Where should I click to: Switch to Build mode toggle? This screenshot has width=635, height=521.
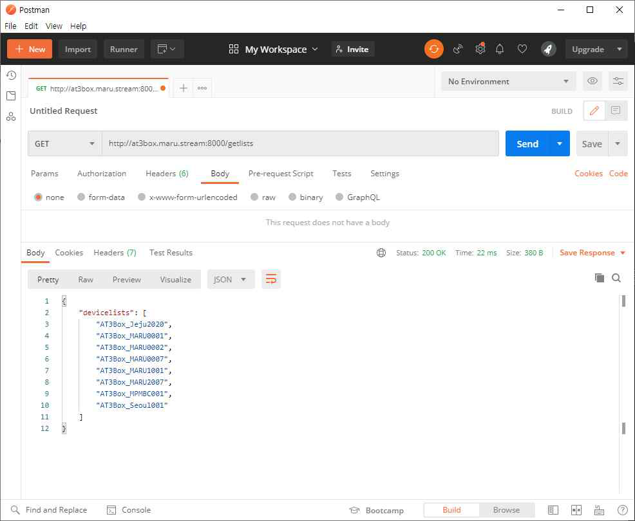(451, 510)
